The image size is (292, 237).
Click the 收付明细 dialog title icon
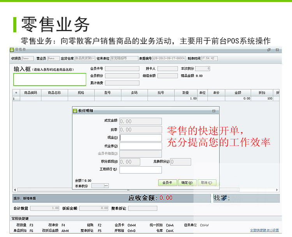click(75, 111)
